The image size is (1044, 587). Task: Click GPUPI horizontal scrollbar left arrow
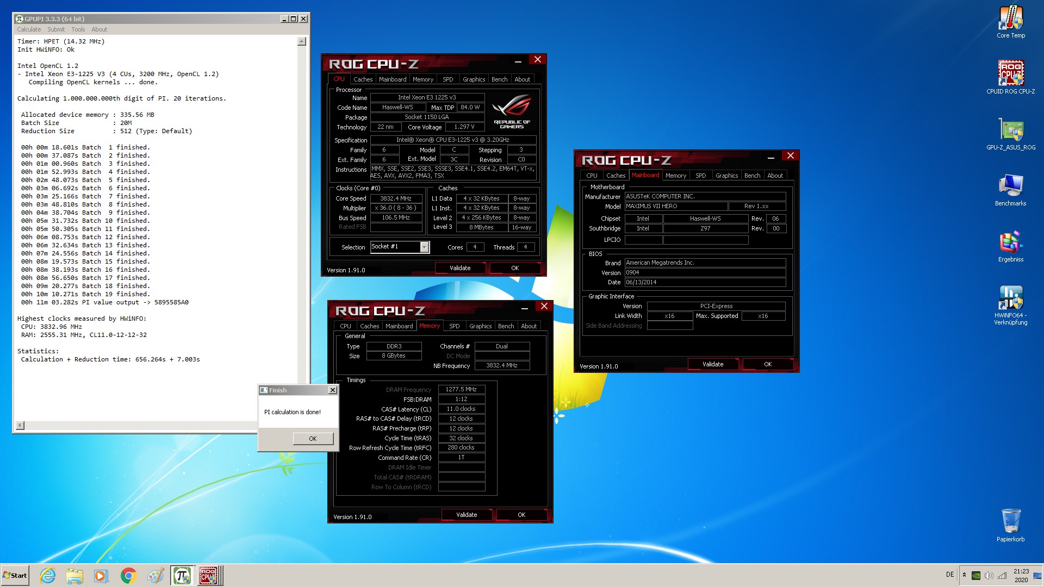coord(20,426)
